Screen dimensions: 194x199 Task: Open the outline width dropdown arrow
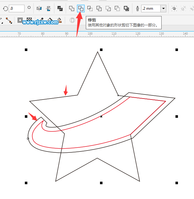164,9
